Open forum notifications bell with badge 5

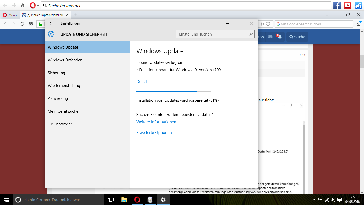tap(280, 37)
